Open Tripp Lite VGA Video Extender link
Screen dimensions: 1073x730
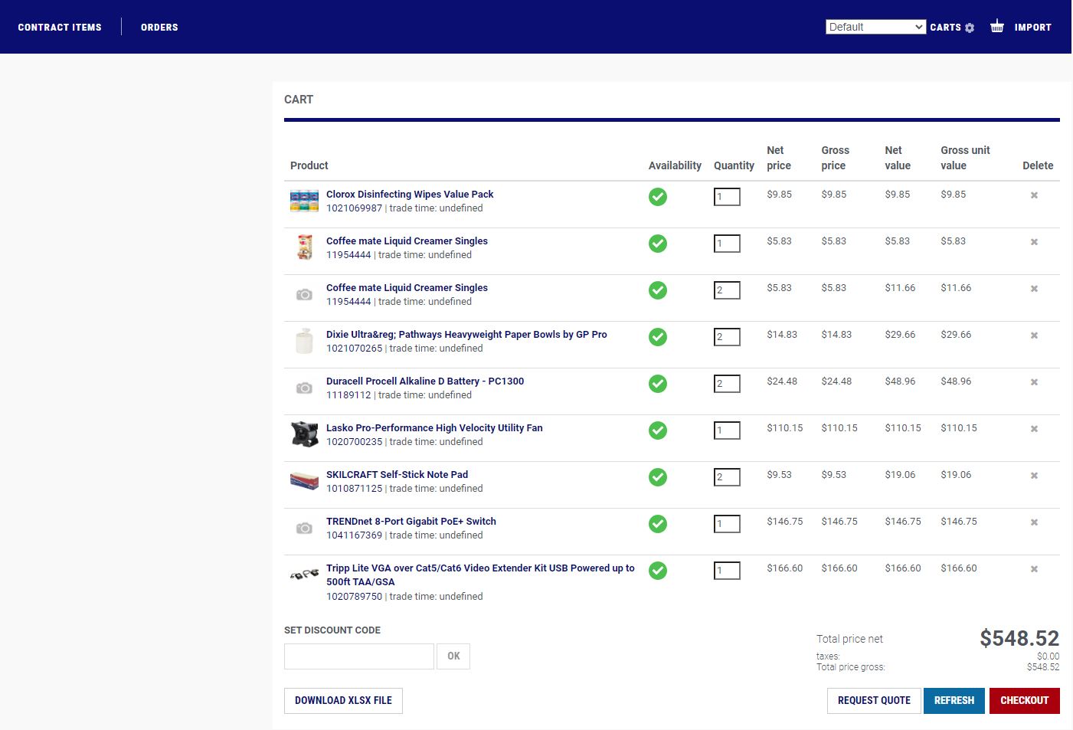[480, 575]
